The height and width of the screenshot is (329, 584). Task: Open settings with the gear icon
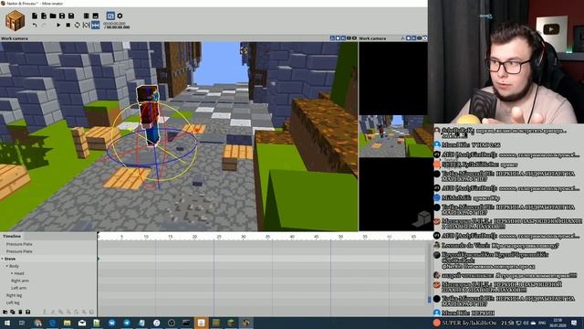click(120, 16)
